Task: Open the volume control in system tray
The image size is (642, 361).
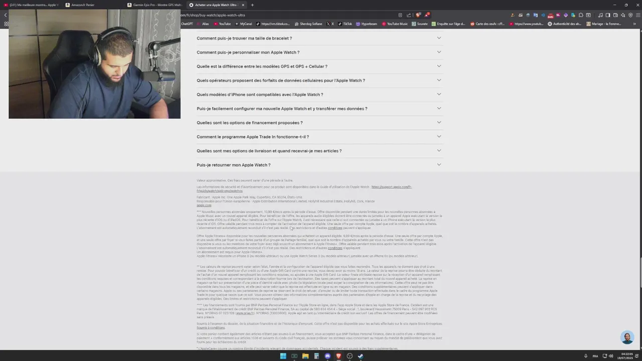Action: [610, 356]
